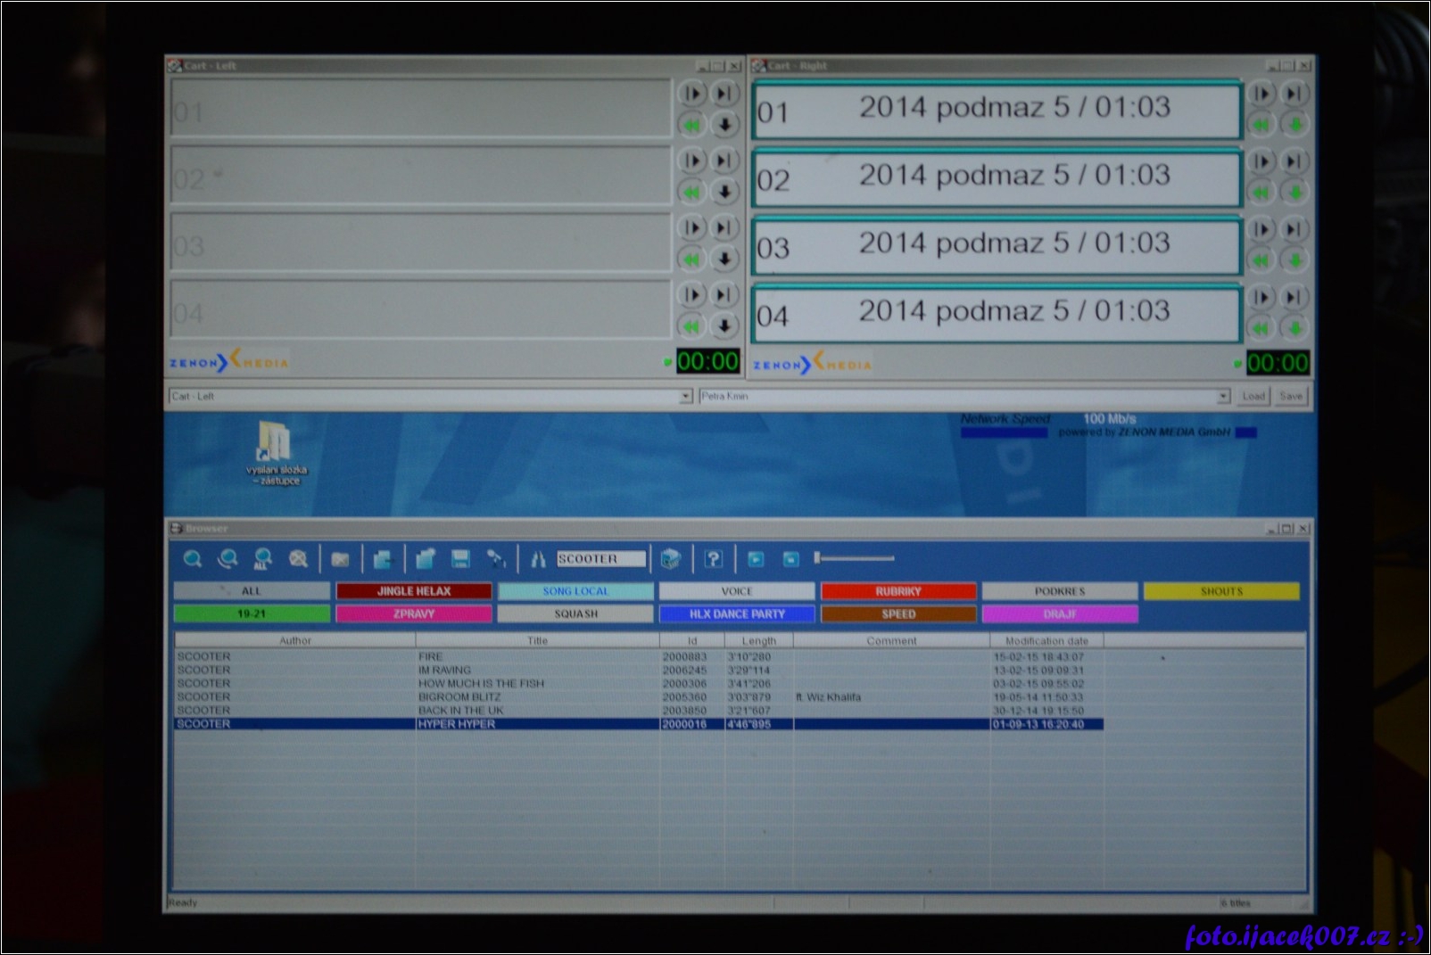Image resolution: width=1431 pixels, height=955 pixels.
Task: Sort the list by Modification date column
Action: [x=1046, y=640]
